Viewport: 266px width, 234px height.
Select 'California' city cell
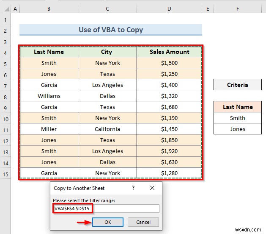(107, 129)
